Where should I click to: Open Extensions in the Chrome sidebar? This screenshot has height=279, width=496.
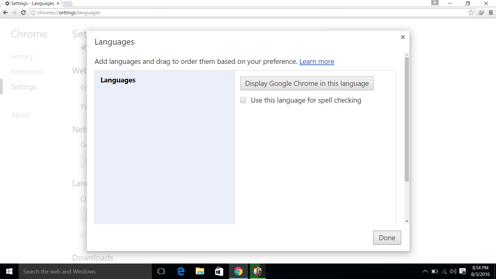tap(27, 72)
